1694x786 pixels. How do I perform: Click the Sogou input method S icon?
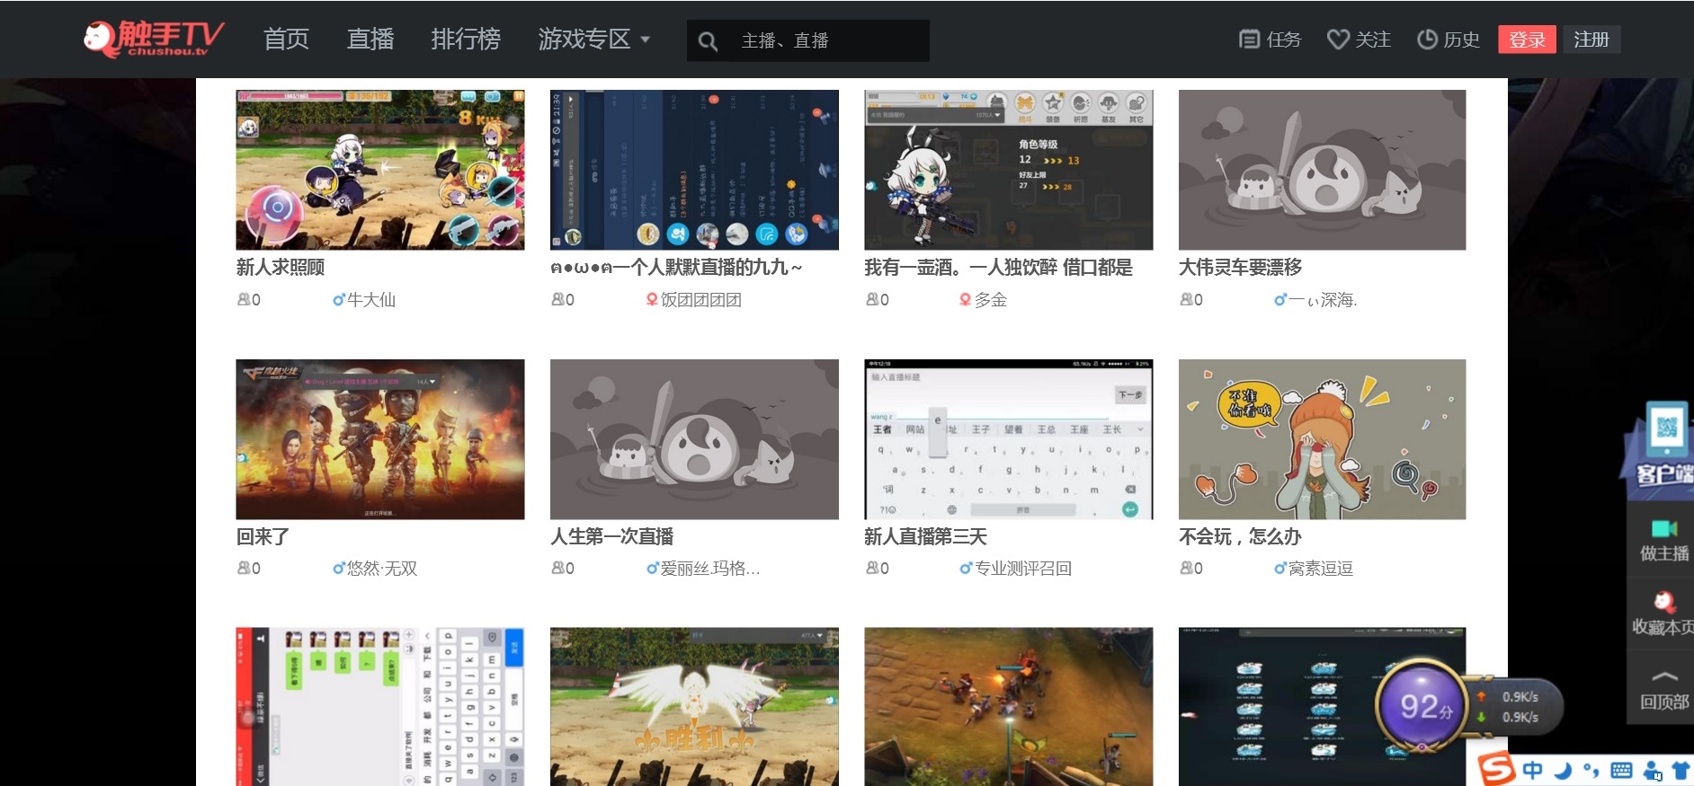coord(1497,770)
